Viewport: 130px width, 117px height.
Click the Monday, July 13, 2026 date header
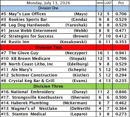pyautogui.click(x=48, y=3)
